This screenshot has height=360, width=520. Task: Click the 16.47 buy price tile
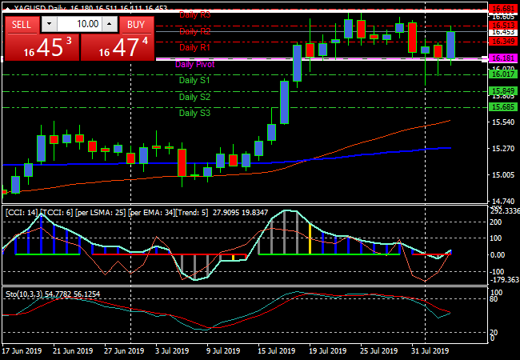(x=118, y=47)
